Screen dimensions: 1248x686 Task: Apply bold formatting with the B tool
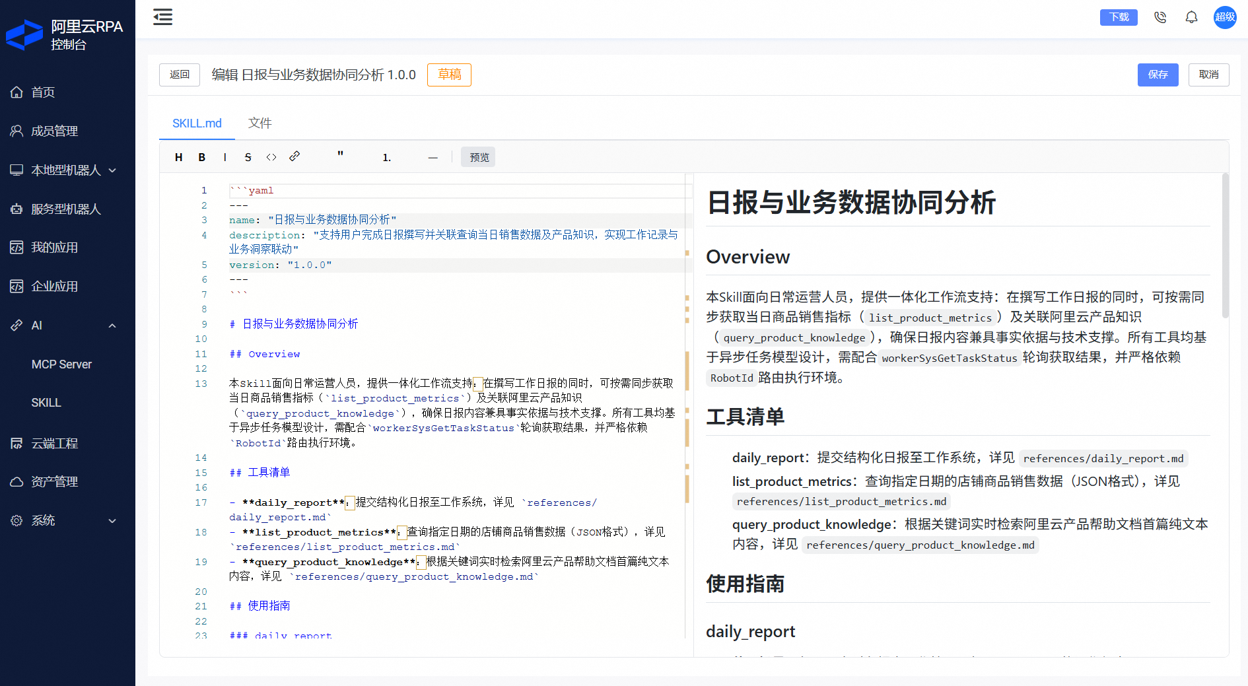coord(201,157)
